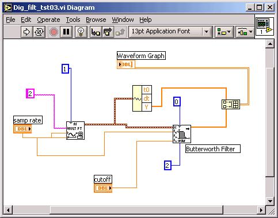Click the vertical scrollbar down arrow
This screenshot has height=218, width=278.
pos(270,201)
